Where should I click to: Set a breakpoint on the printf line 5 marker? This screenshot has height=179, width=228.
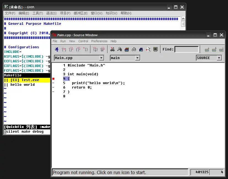coord(53,83)
